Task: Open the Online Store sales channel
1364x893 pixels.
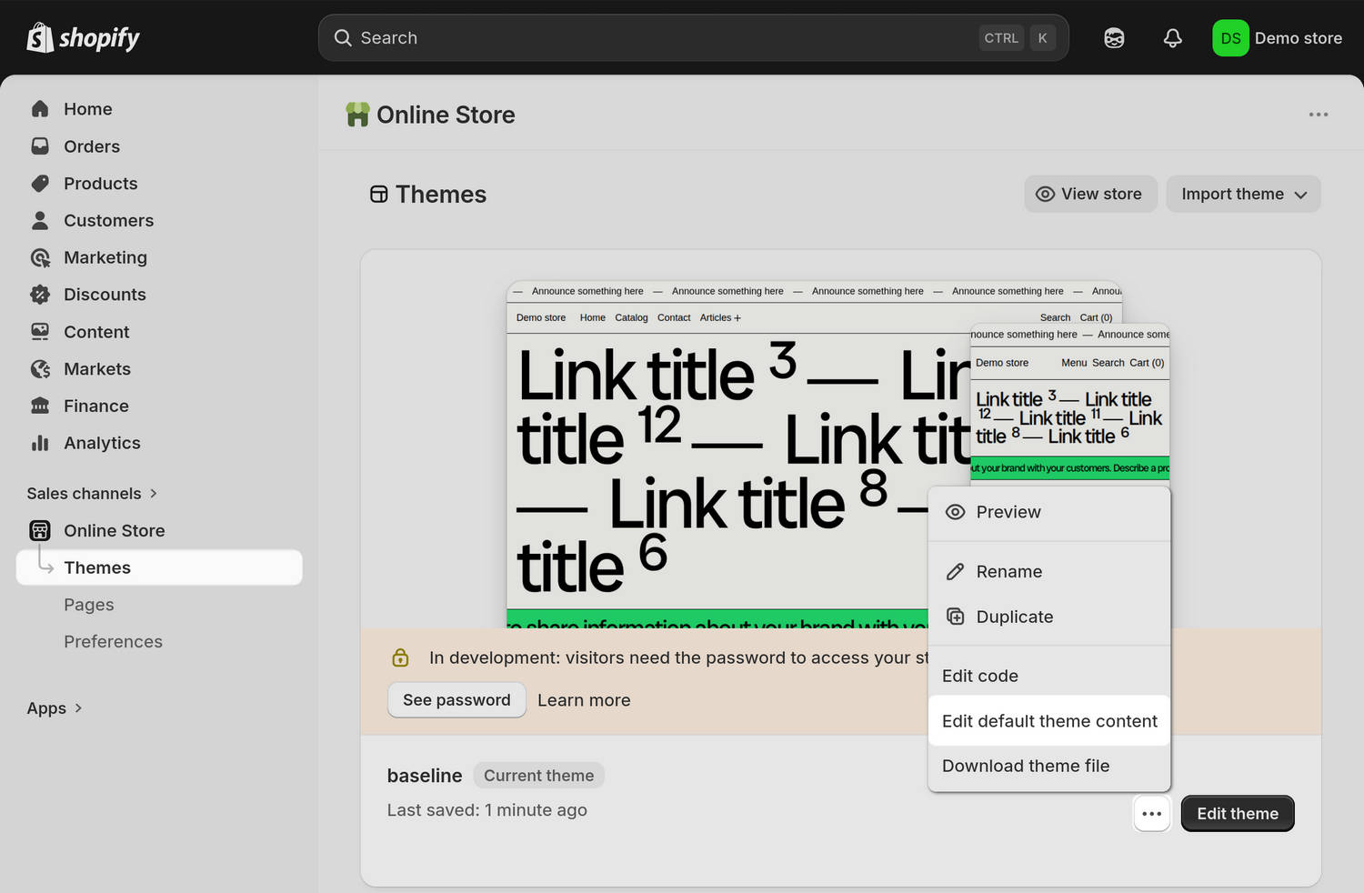Action: point(114,530)
